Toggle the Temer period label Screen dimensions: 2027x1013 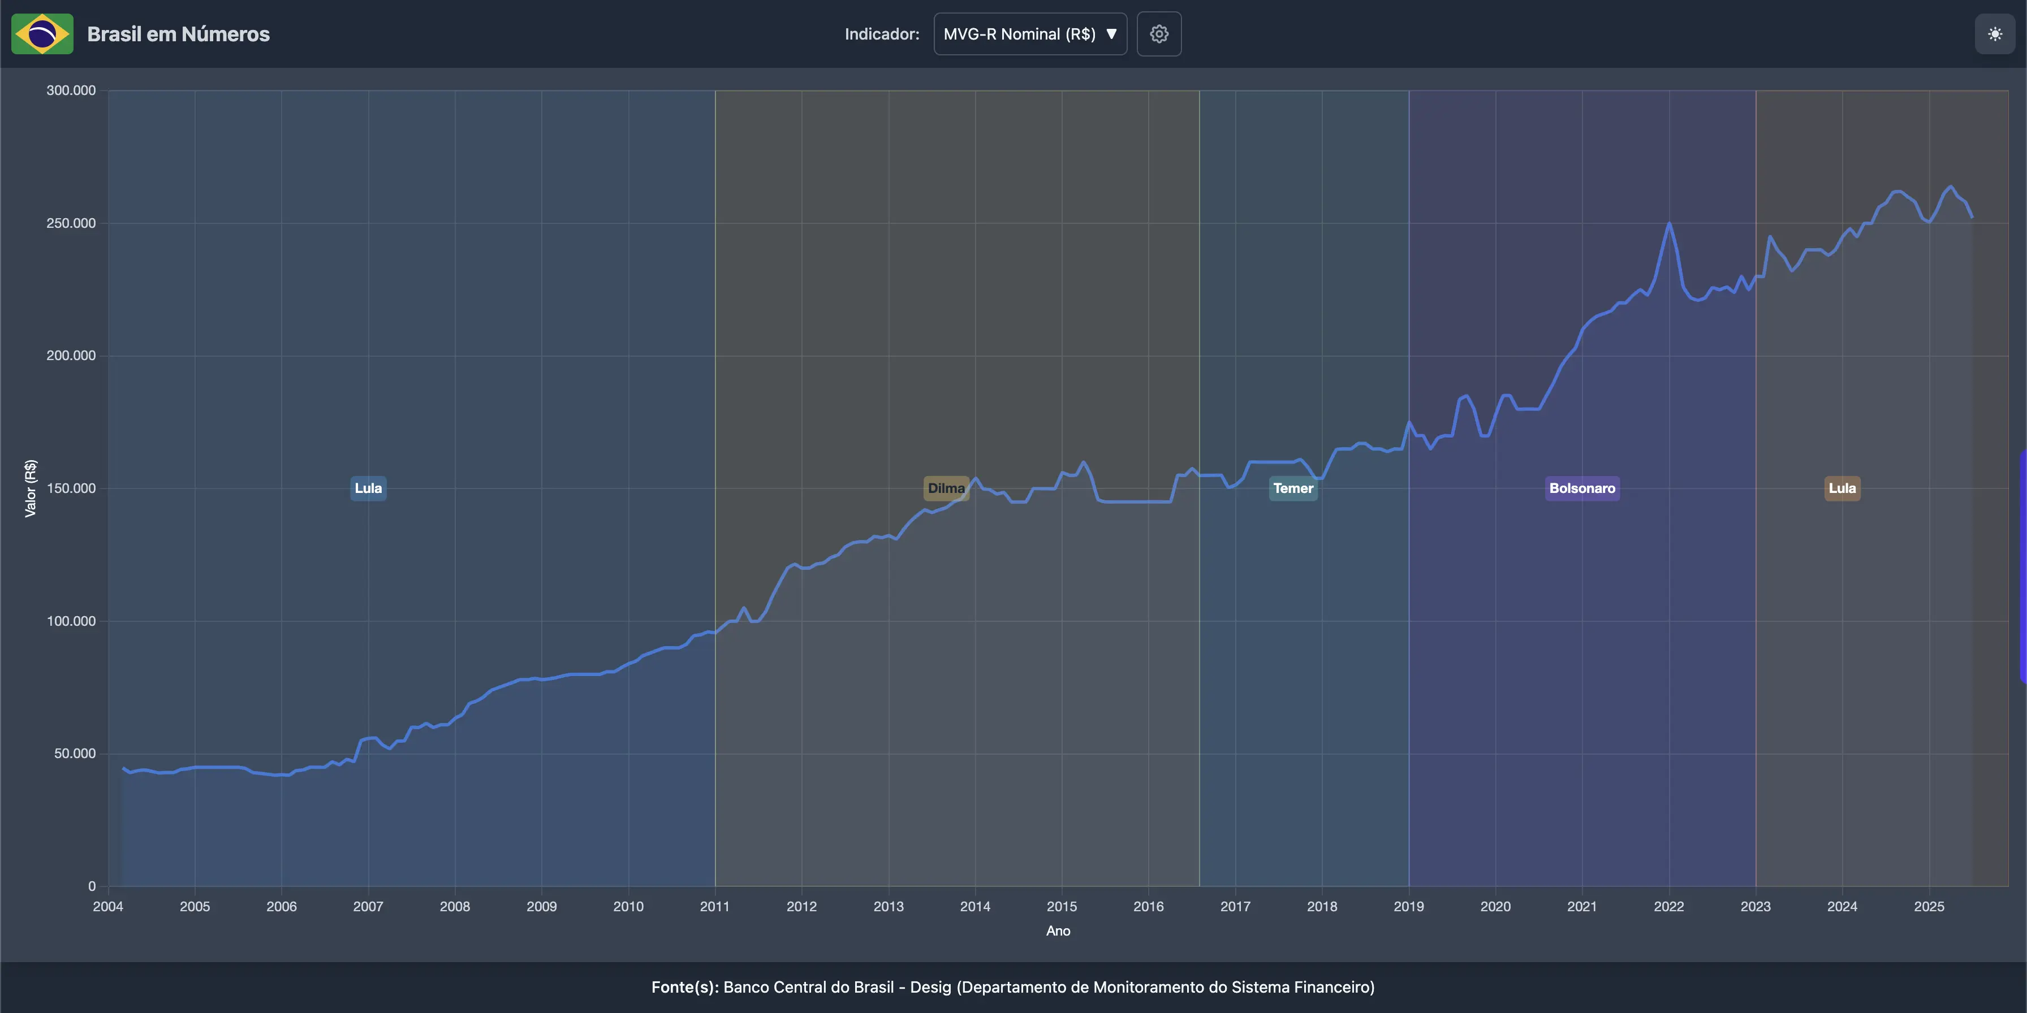point(1293,488)
